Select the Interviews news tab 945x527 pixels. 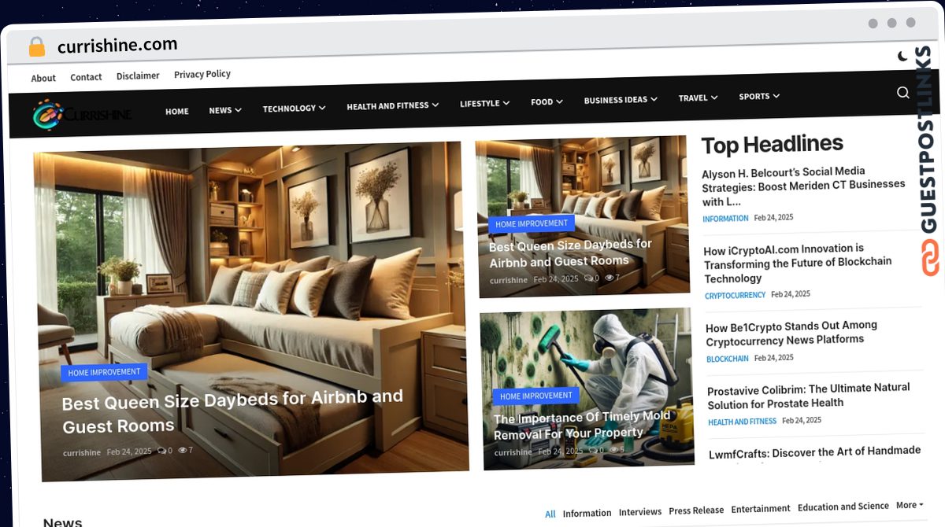640,512
